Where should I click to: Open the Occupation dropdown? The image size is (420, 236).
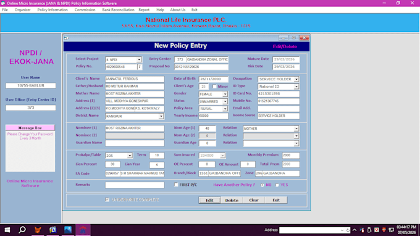point(296,79)
